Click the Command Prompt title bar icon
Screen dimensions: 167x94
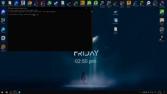(x=9, y=8)
